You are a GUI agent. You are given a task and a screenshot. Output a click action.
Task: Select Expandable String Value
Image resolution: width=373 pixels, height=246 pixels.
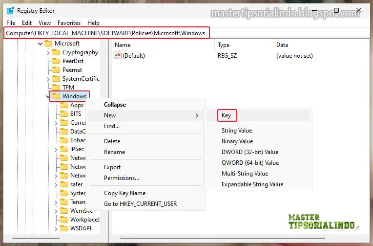tap(258, 184)
